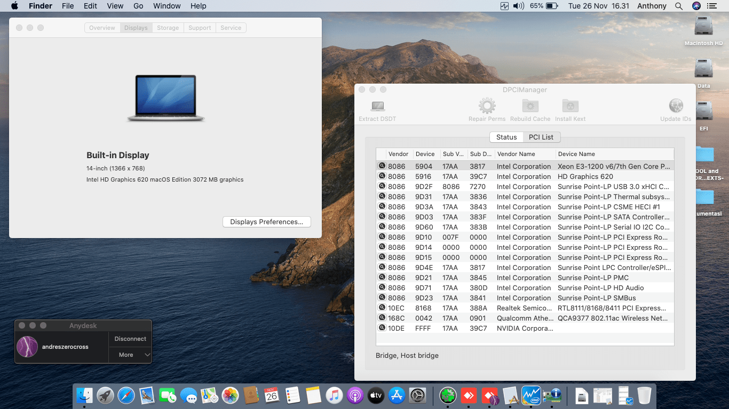Open Spotlight search in the menu bar
This screenshot has height=409, width=729.
679,6
